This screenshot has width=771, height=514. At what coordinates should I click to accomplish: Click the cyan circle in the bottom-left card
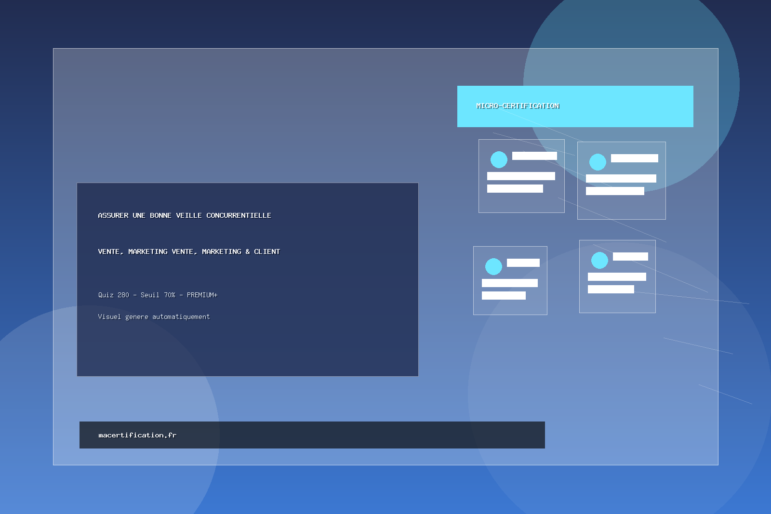tap(493, 266)
